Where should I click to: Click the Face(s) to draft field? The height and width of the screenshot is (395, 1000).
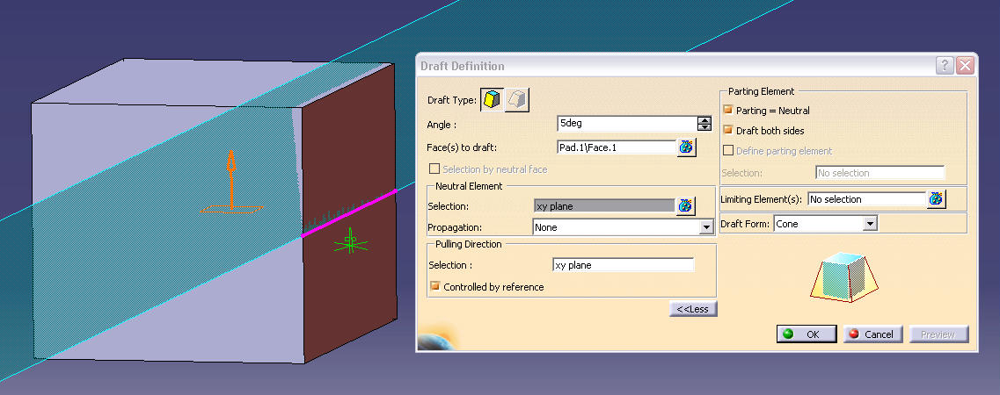coord(616,147)
